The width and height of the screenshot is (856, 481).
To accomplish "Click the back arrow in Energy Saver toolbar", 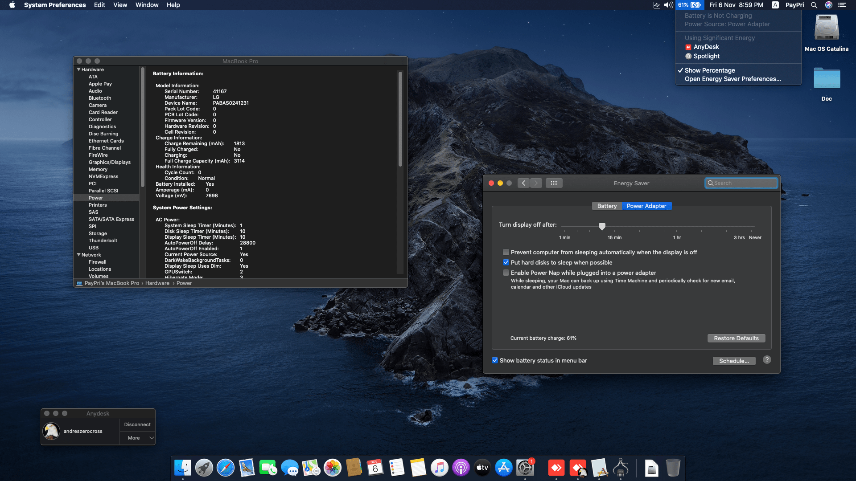I will click(x=524, y=183).
